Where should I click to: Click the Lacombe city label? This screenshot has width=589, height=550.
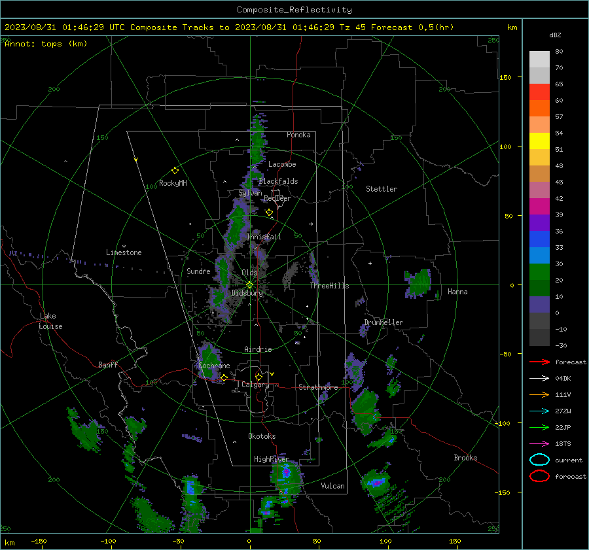point(282,164)
